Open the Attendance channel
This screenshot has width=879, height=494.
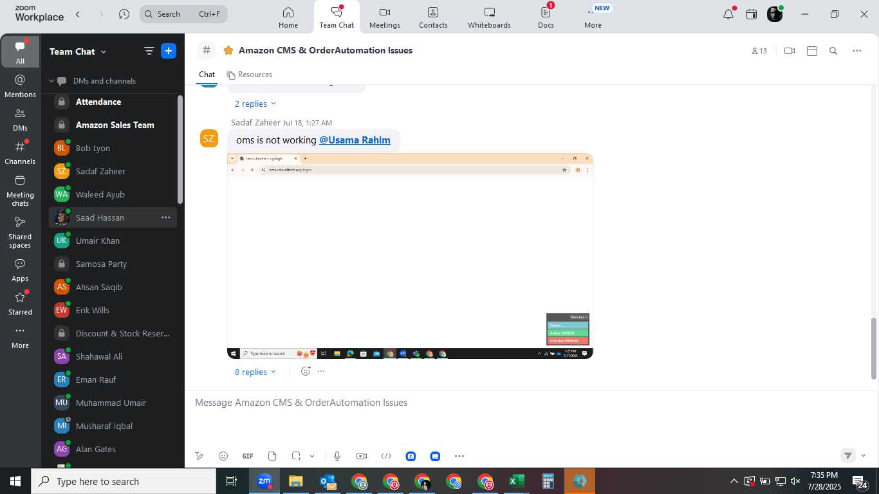tap(113, 102)
